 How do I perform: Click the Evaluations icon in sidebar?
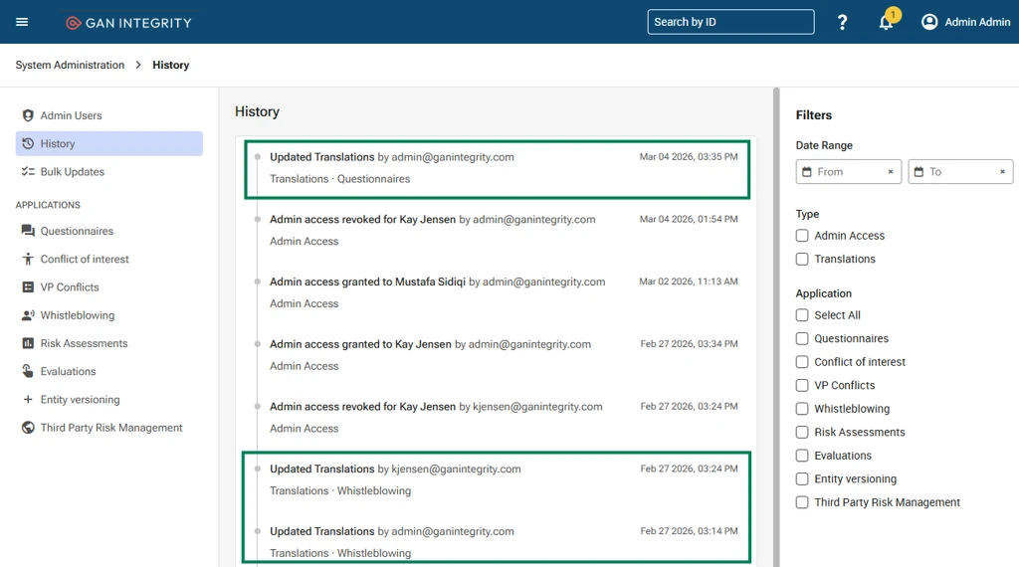click(28, 371)
